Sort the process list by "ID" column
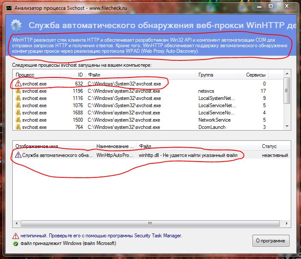 pyautogui.click(x=72, y=75)
